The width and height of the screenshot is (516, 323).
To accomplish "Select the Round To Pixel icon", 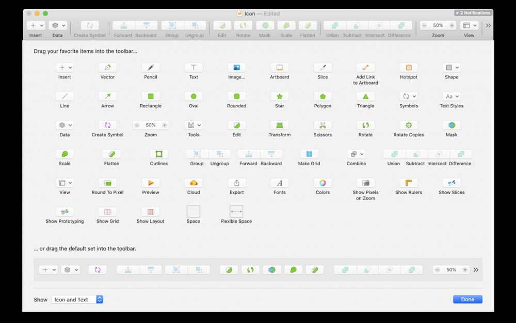I will 108,183.
